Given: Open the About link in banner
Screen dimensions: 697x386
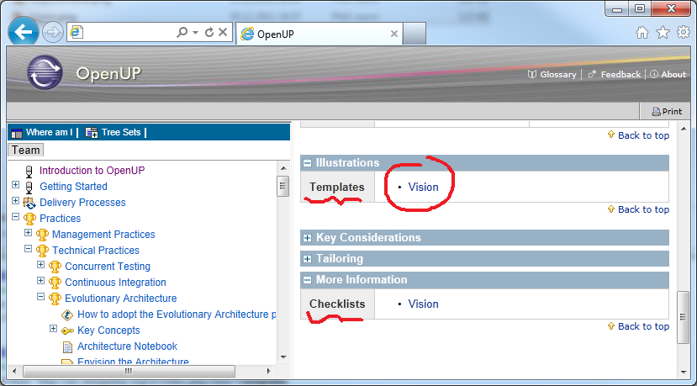Looking at the screenshot, I should 668,74.
